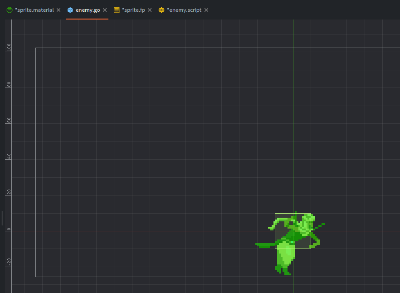
Task: Click the left panel splitter handle
Action: click(1, 218)
